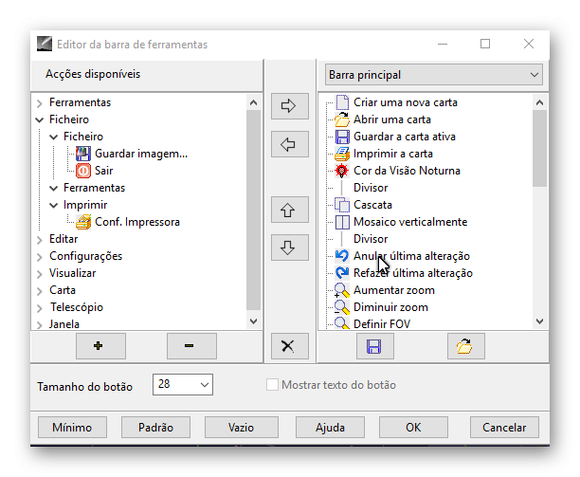Select the second Divisor entry below Mosaico
The width and height of the screenshot is (580, 477).
pyautogui.click(x=371, y=239)
